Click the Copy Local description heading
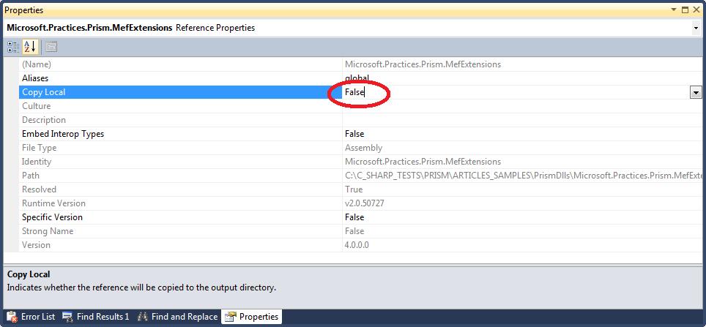Viewport: 706px width, 327px height. point(29,274)
